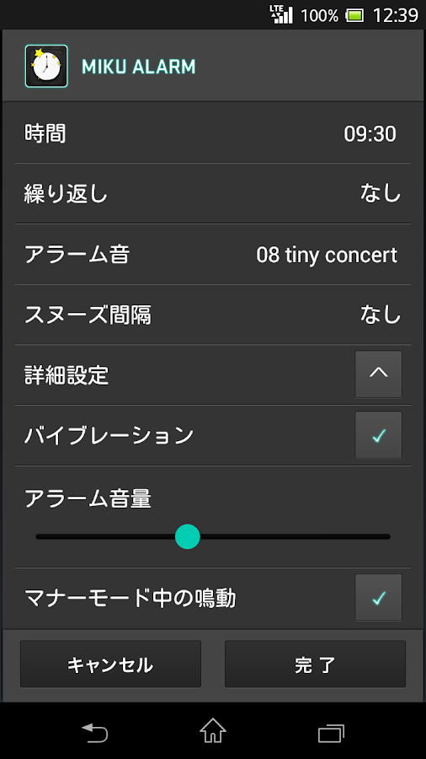Tap the 詳細設定 row label
This screenshot has height=759, width=426.
pos(67,375)
